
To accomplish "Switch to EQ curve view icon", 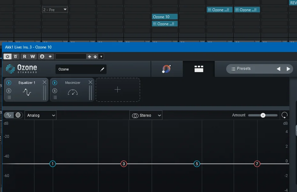I will pos(9,115).
